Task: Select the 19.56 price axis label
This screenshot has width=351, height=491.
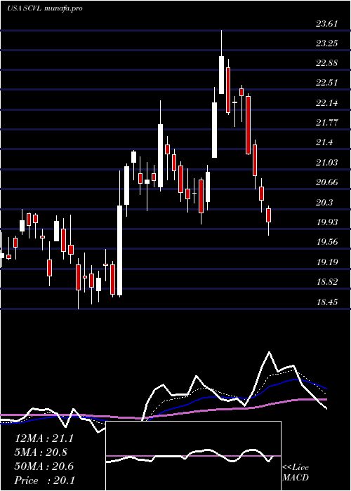Action: coord(327,242)
